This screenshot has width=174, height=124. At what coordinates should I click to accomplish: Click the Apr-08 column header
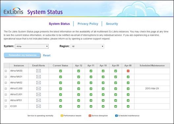(128, 66)
